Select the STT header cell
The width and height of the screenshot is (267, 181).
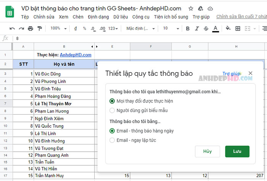click(x=23, y=64)
